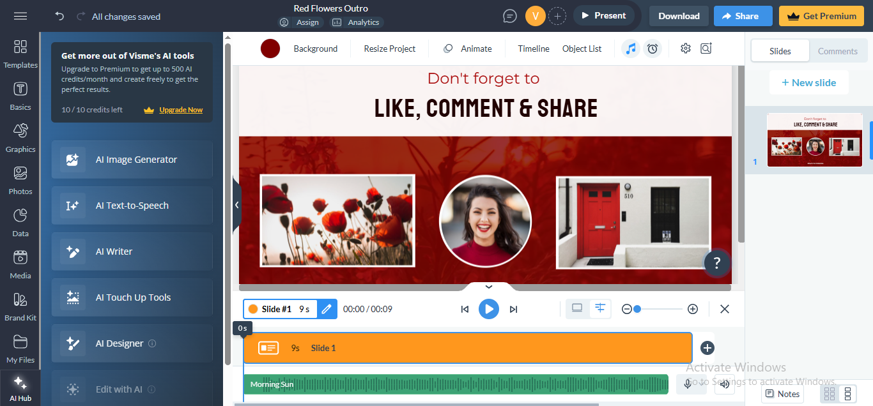Screen dimensions: 873x406
Task: Start a voiceover with the microphone icon
Action: [688, 384]
